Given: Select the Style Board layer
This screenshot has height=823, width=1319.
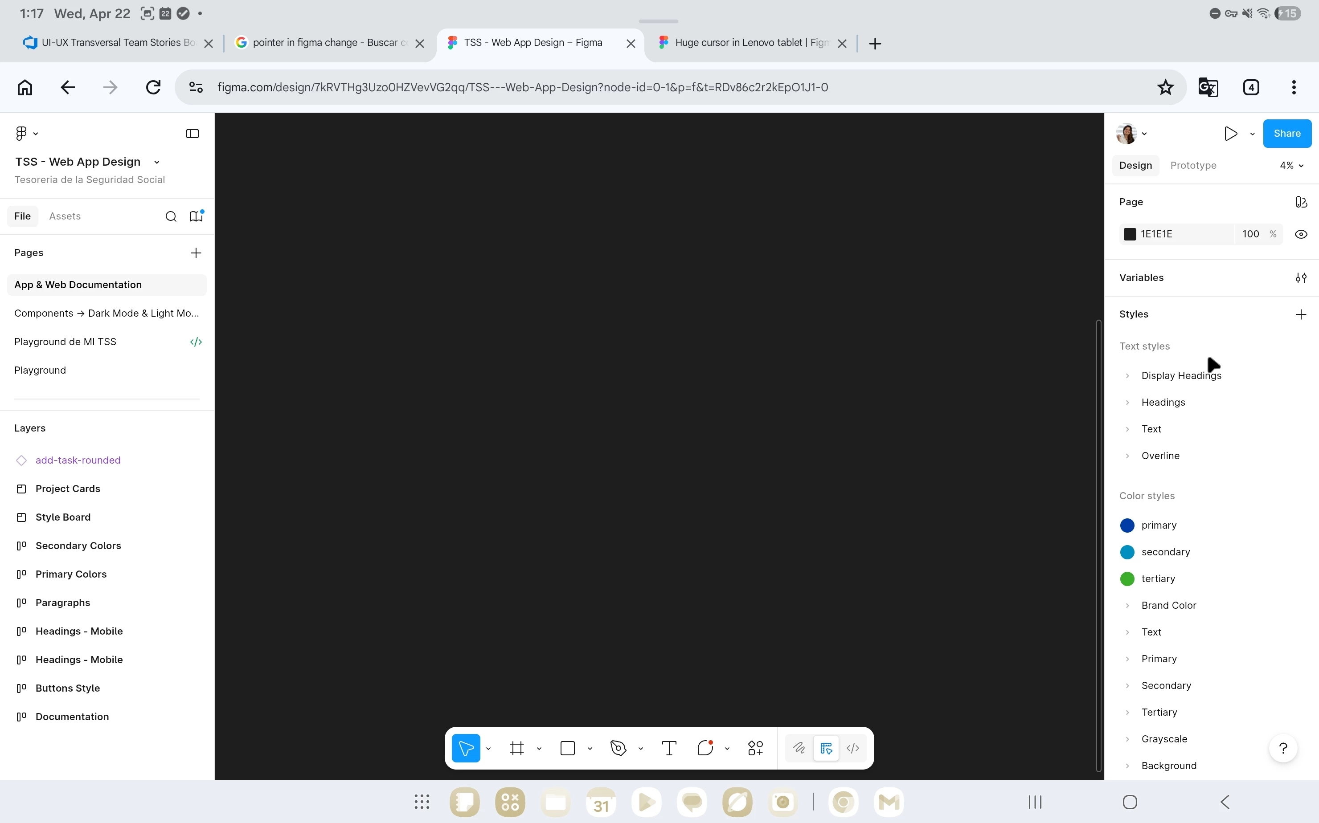Looking at the screenshot, I should click(x=63, y=517).
